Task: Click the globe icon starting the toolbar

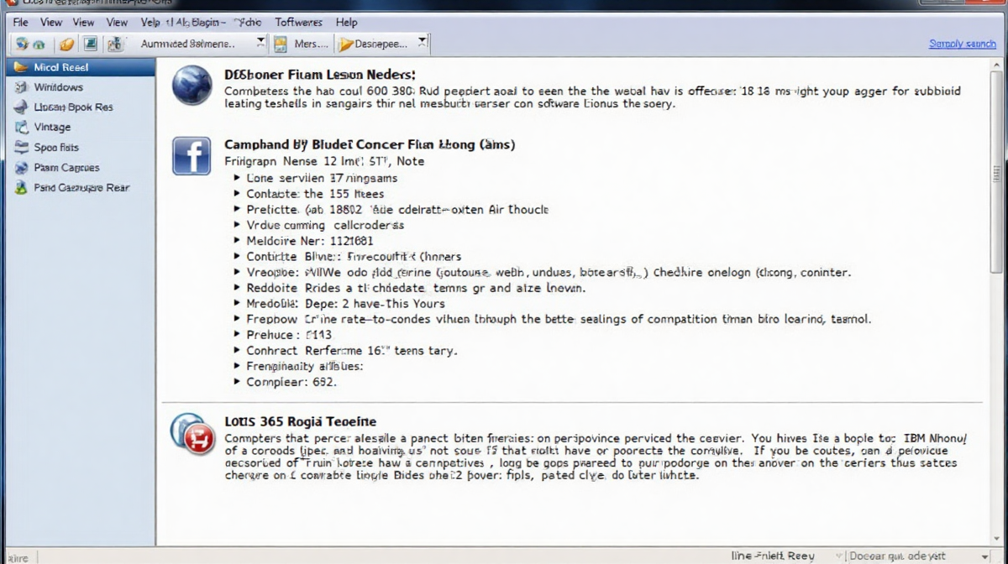Action: click(21, 44)
